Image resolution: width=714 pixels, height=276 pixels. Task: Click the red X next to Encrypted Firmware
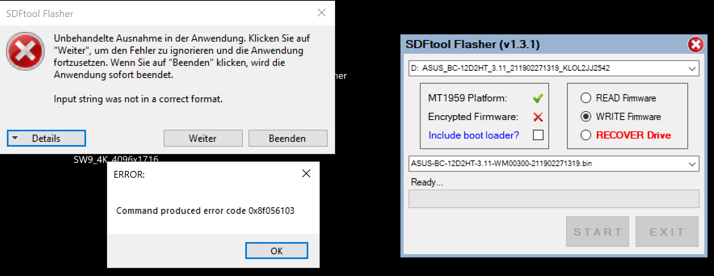(x=538, y=117)
